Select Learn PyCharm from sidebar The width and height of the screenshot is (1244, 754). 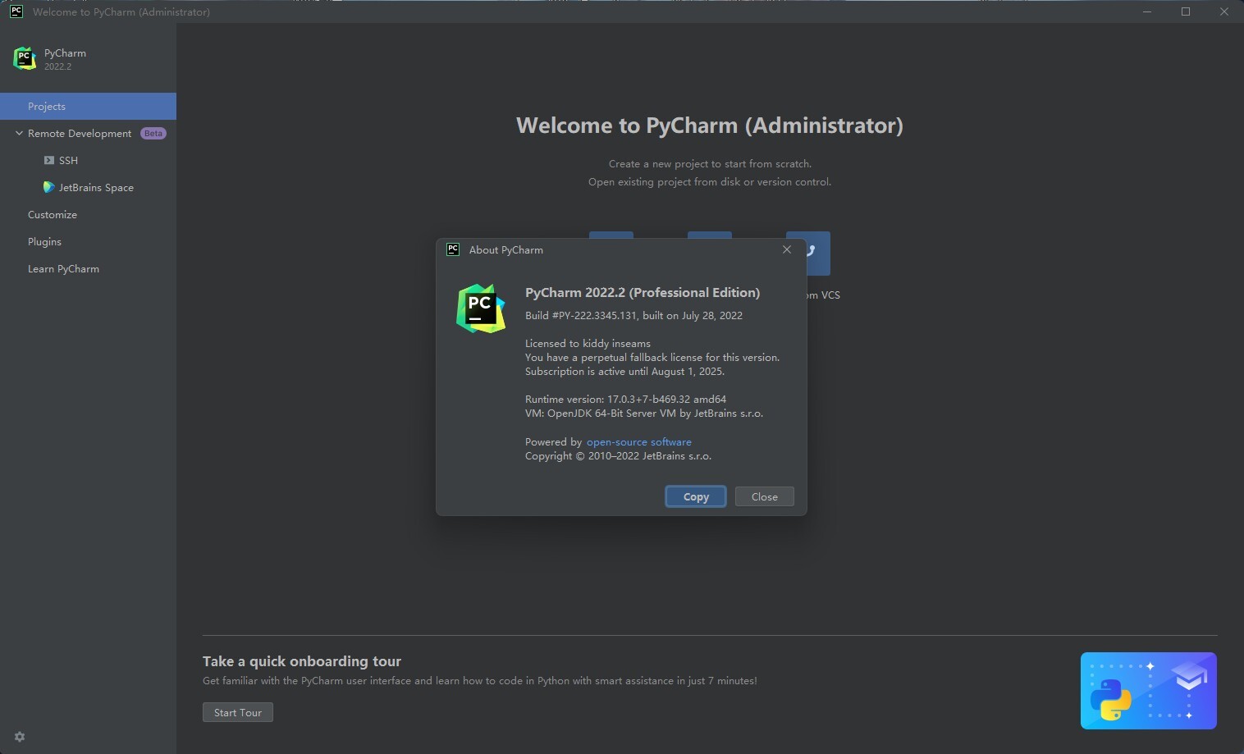[x=63, y=268]
